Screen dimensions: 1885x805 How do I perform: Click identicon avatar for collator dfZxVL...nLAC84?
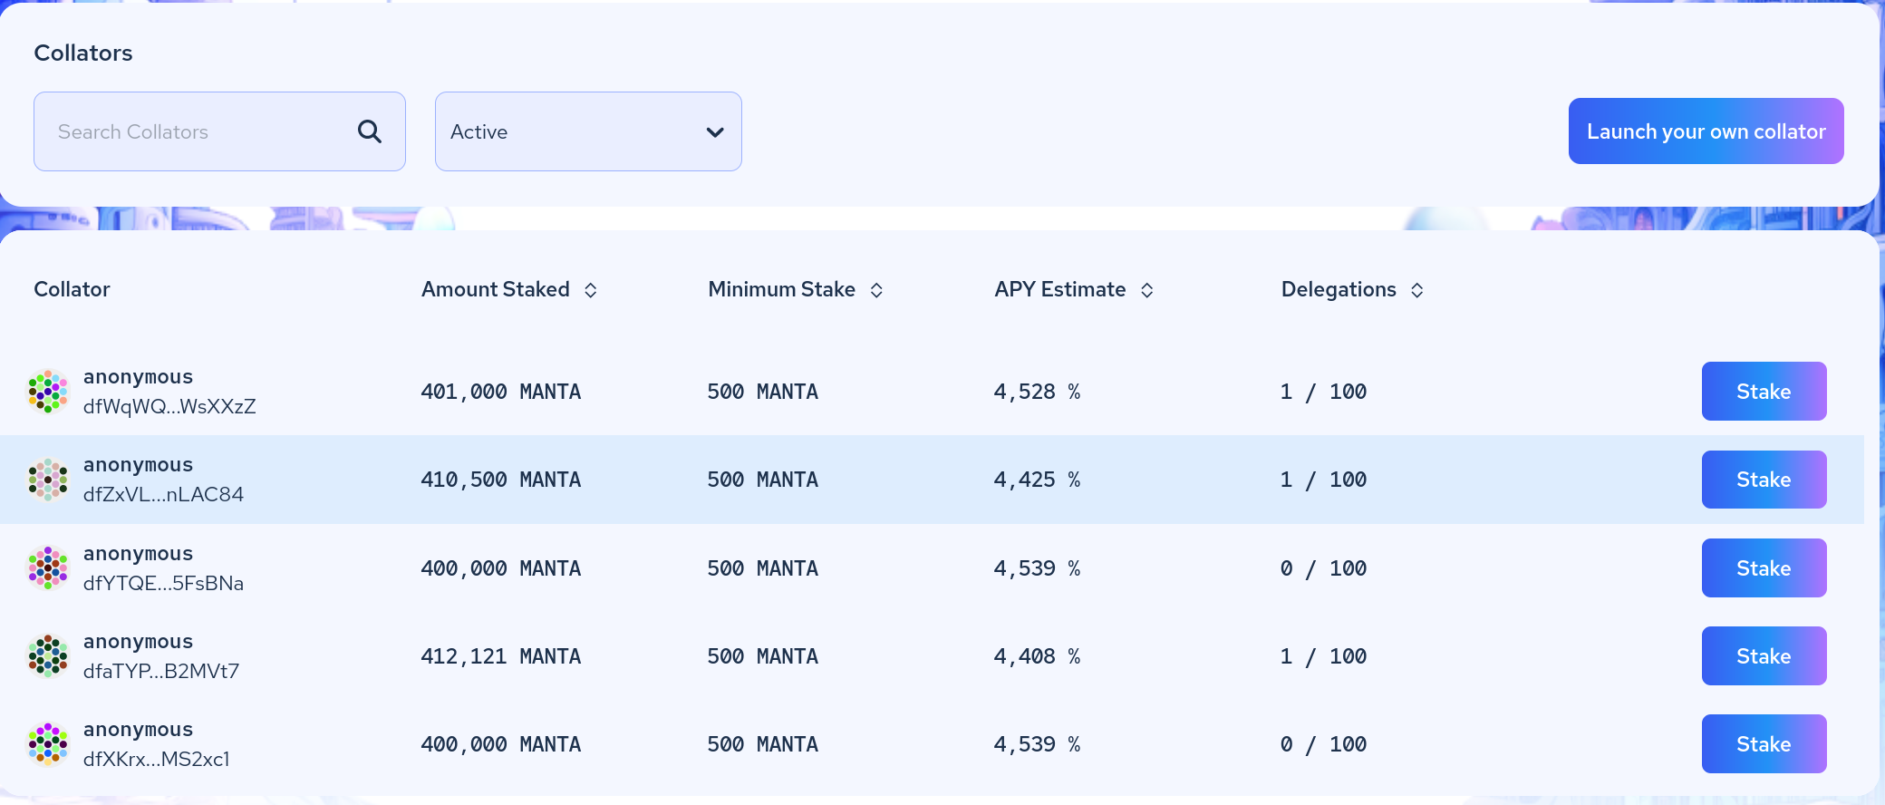[x=48, y=480]
